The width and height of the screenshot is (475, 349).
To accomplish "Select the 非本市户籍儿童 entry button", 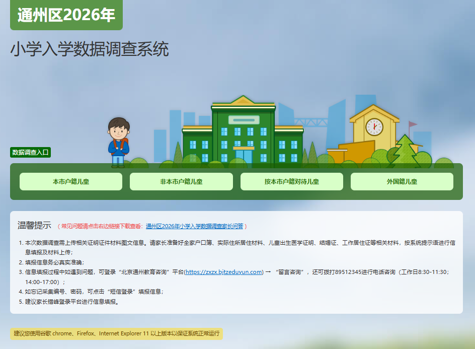I will (181, 182).
